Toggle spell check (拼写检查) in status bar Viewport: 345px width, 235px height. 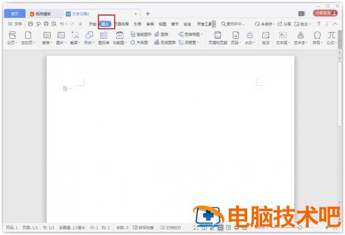pos(144,227)
